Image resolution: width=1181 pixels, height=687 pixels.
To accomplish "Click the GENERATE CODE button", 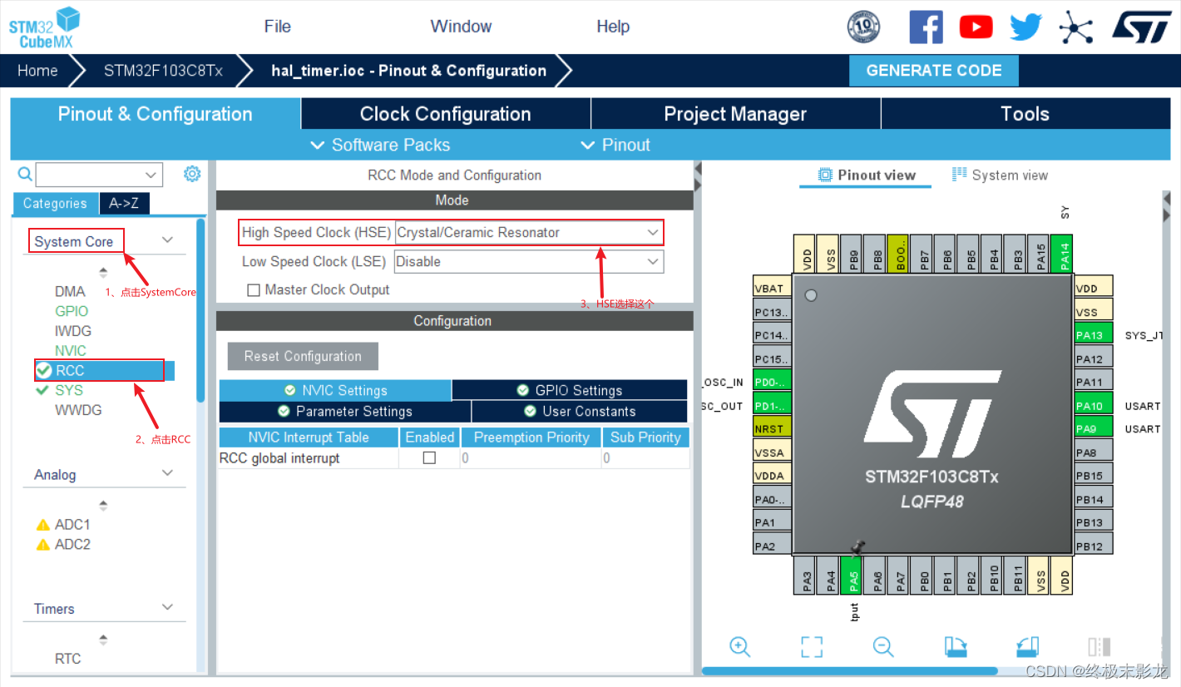I will tap(934, 71).
